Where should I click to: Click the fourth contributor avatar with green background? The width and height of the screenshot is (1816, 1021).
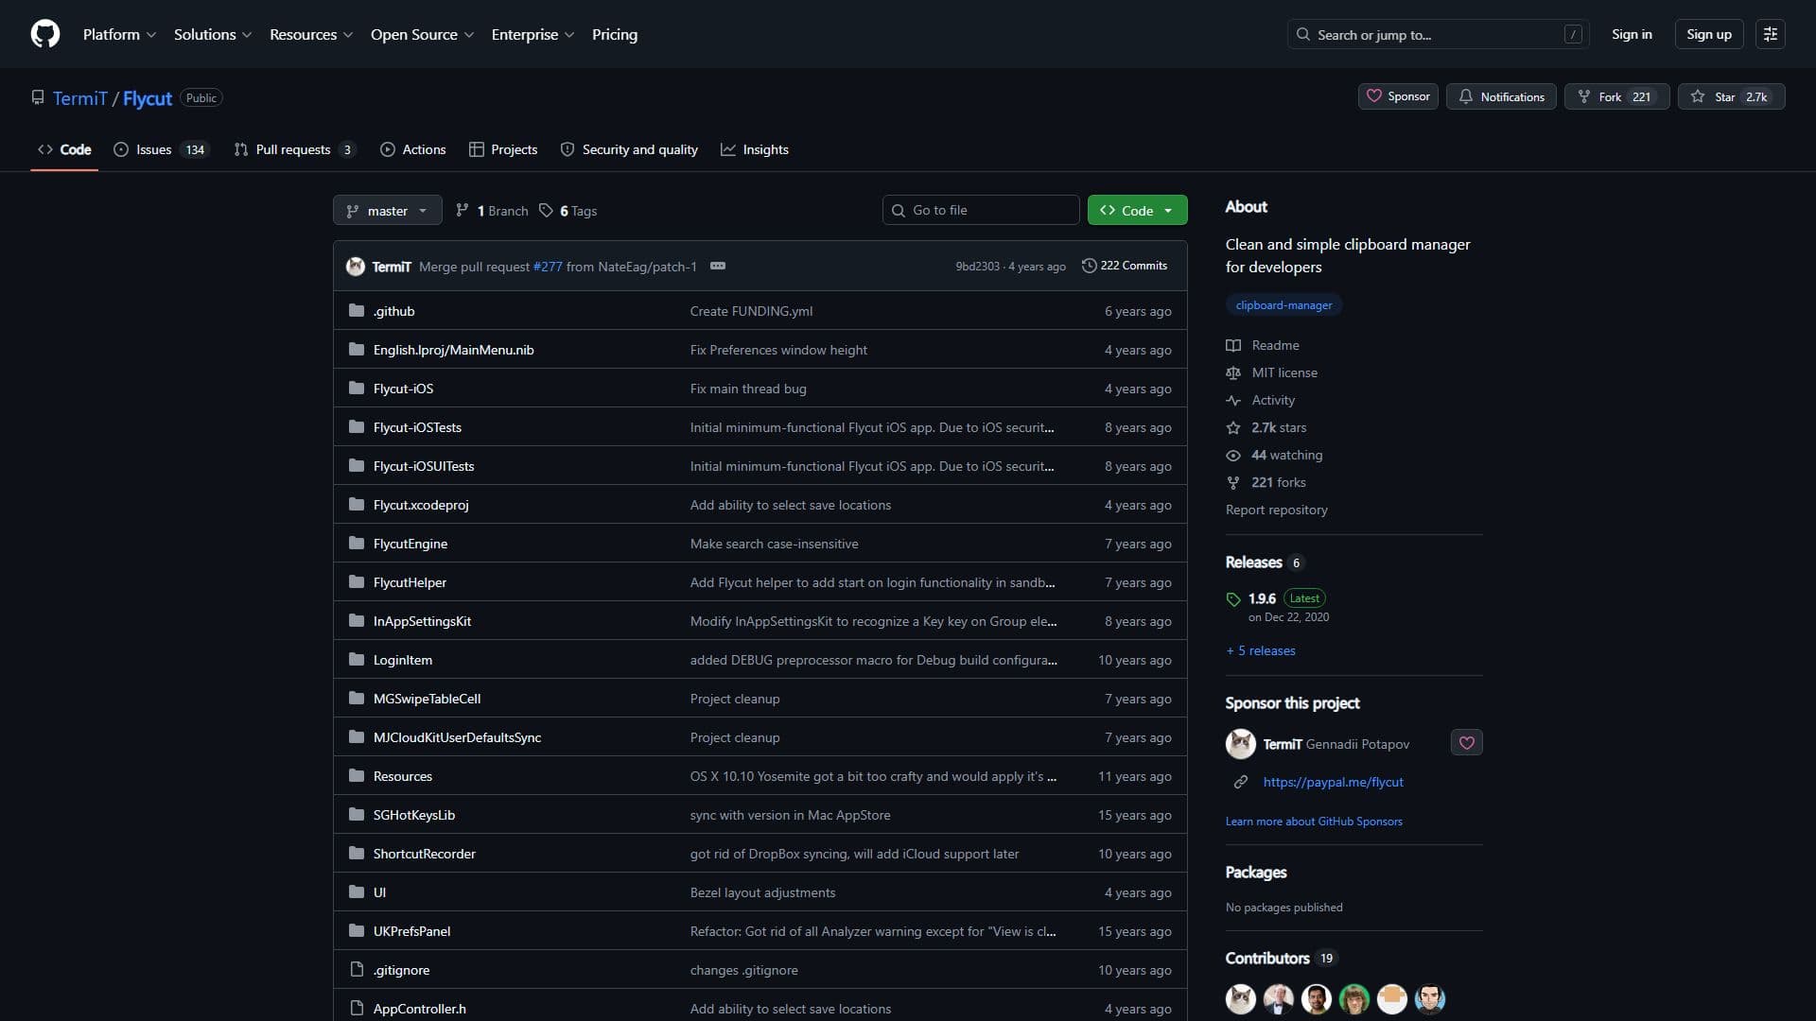click(1353, 998)
